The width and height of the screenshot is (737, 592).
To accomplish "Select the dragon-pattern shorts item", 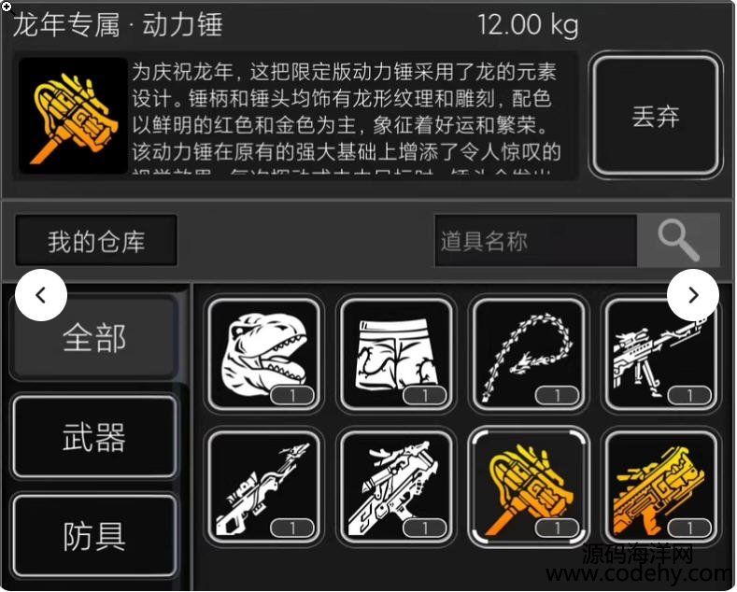I will [x=396, y=355].
